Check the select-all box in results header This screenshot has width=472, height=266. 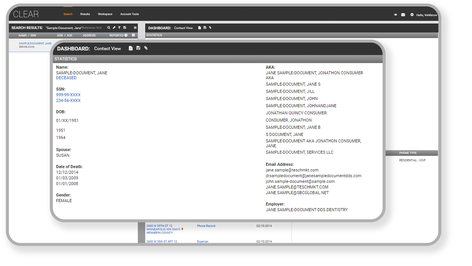pyautogui.click(x=133, y=35)
